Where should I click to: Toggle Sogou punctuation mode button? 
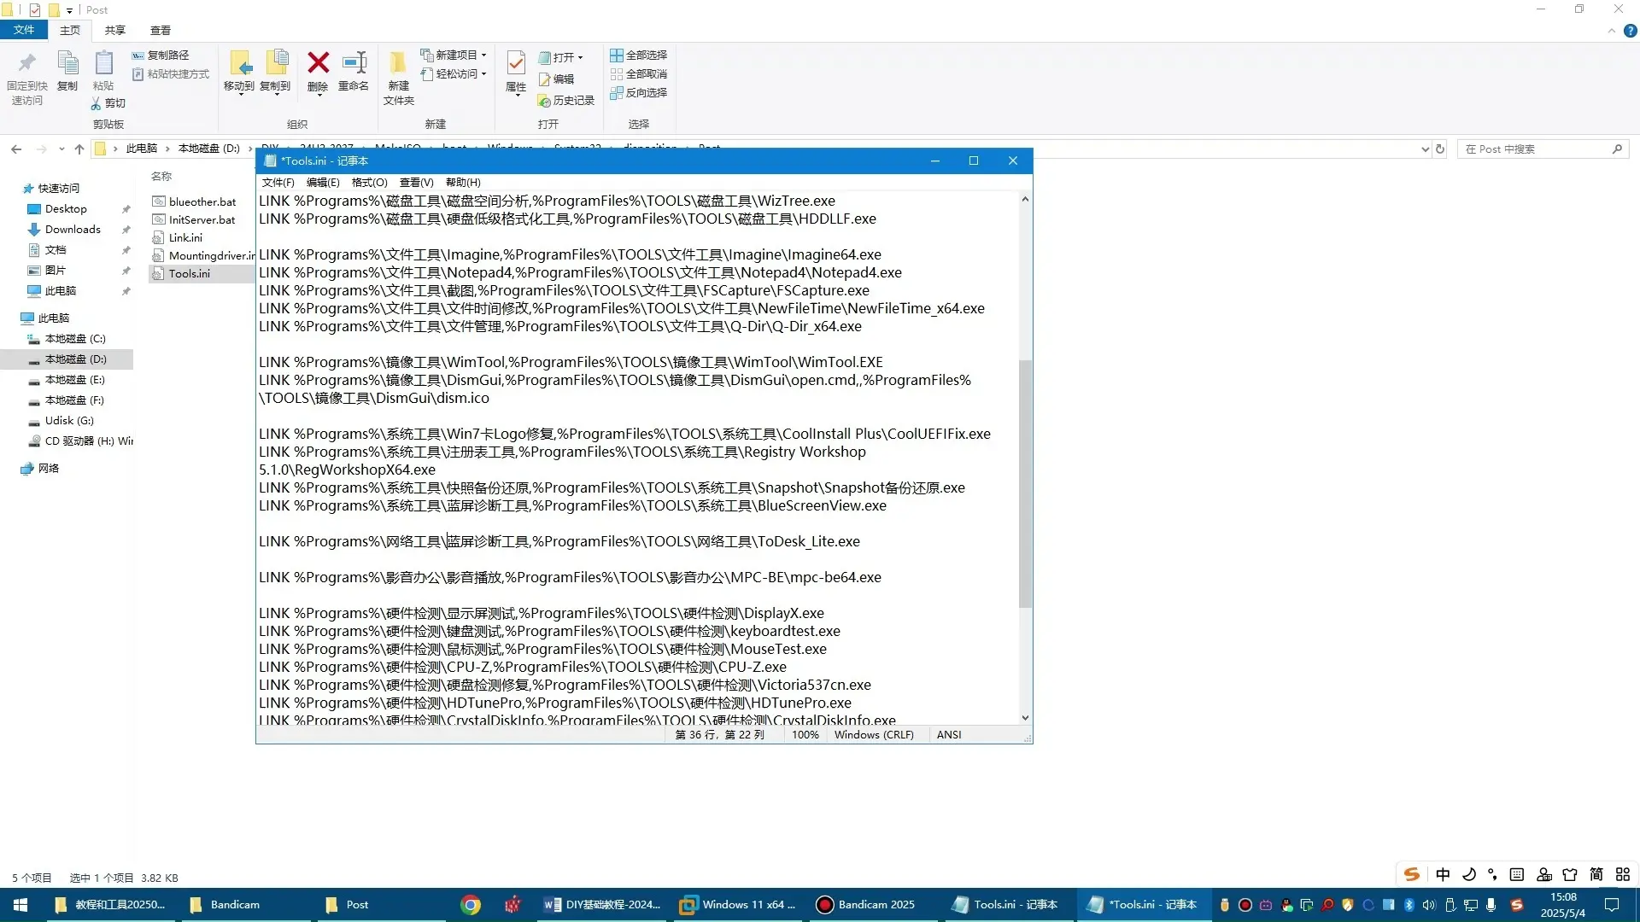[x=1492, y=874]
